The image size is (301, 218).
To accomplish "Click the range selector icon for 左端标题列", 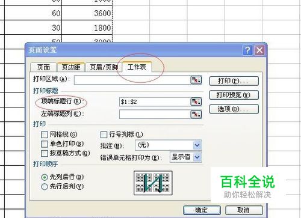I will pyautogui.click(x=196, y=114).
